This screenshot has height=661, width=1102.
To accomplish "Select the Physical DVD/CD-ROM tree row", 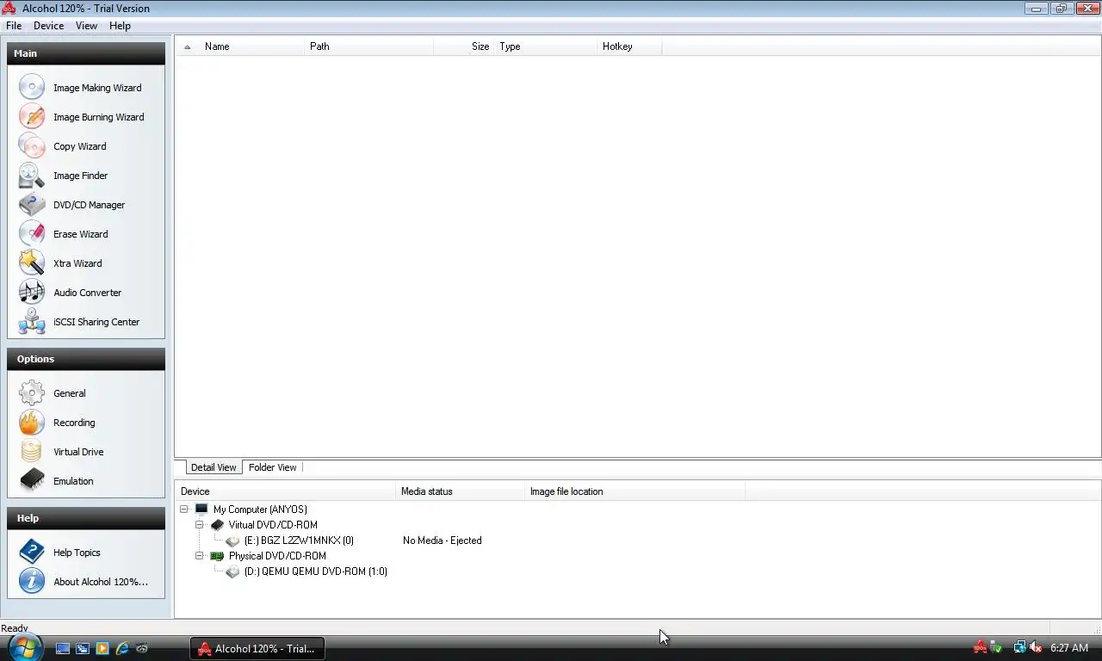I will [277, 556].
